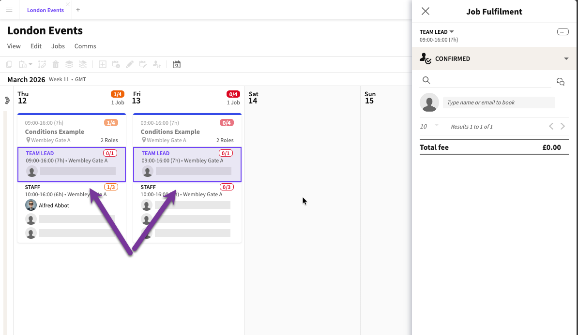Expand the CONFIRMED status dropdown
The image size is (578, 335).
(566, 58)
